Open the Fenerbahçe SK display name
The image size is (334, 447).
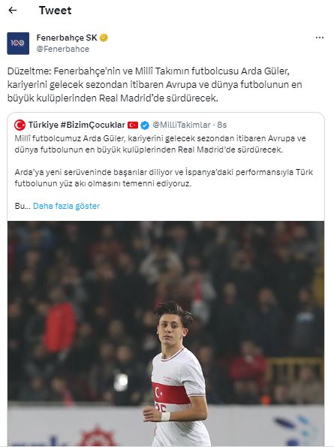coord(67,38)
